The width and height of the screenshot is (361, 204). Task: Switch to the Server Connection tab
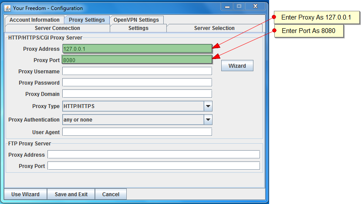pos(57,28)
